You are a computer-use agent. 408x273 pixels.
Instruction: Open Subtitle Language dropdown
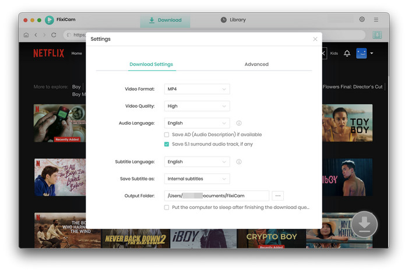pyautogui.click(x=197, y=162)
